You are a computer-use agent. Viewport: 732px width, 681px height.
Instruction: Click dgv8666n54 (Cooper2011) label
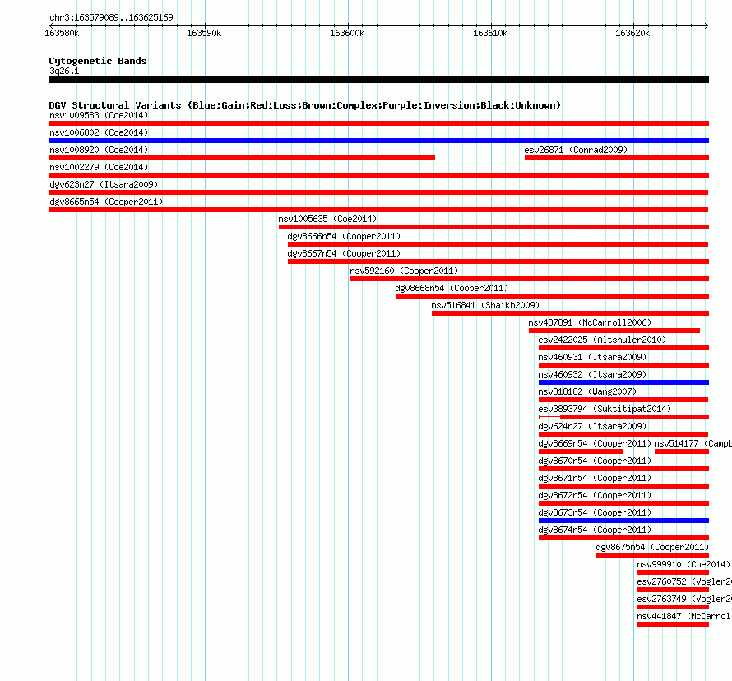pos(344,236)
